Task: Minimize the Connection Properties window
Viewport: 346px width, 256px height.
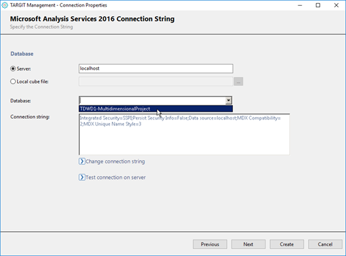Action: point(300,5)
